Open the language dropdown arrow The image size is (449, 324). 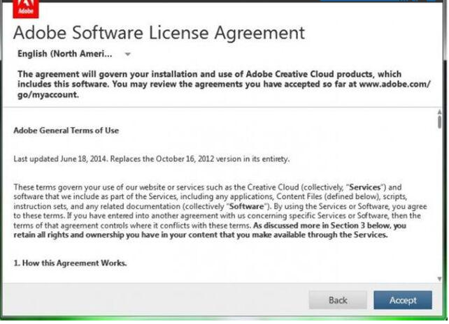coord(127,54)
